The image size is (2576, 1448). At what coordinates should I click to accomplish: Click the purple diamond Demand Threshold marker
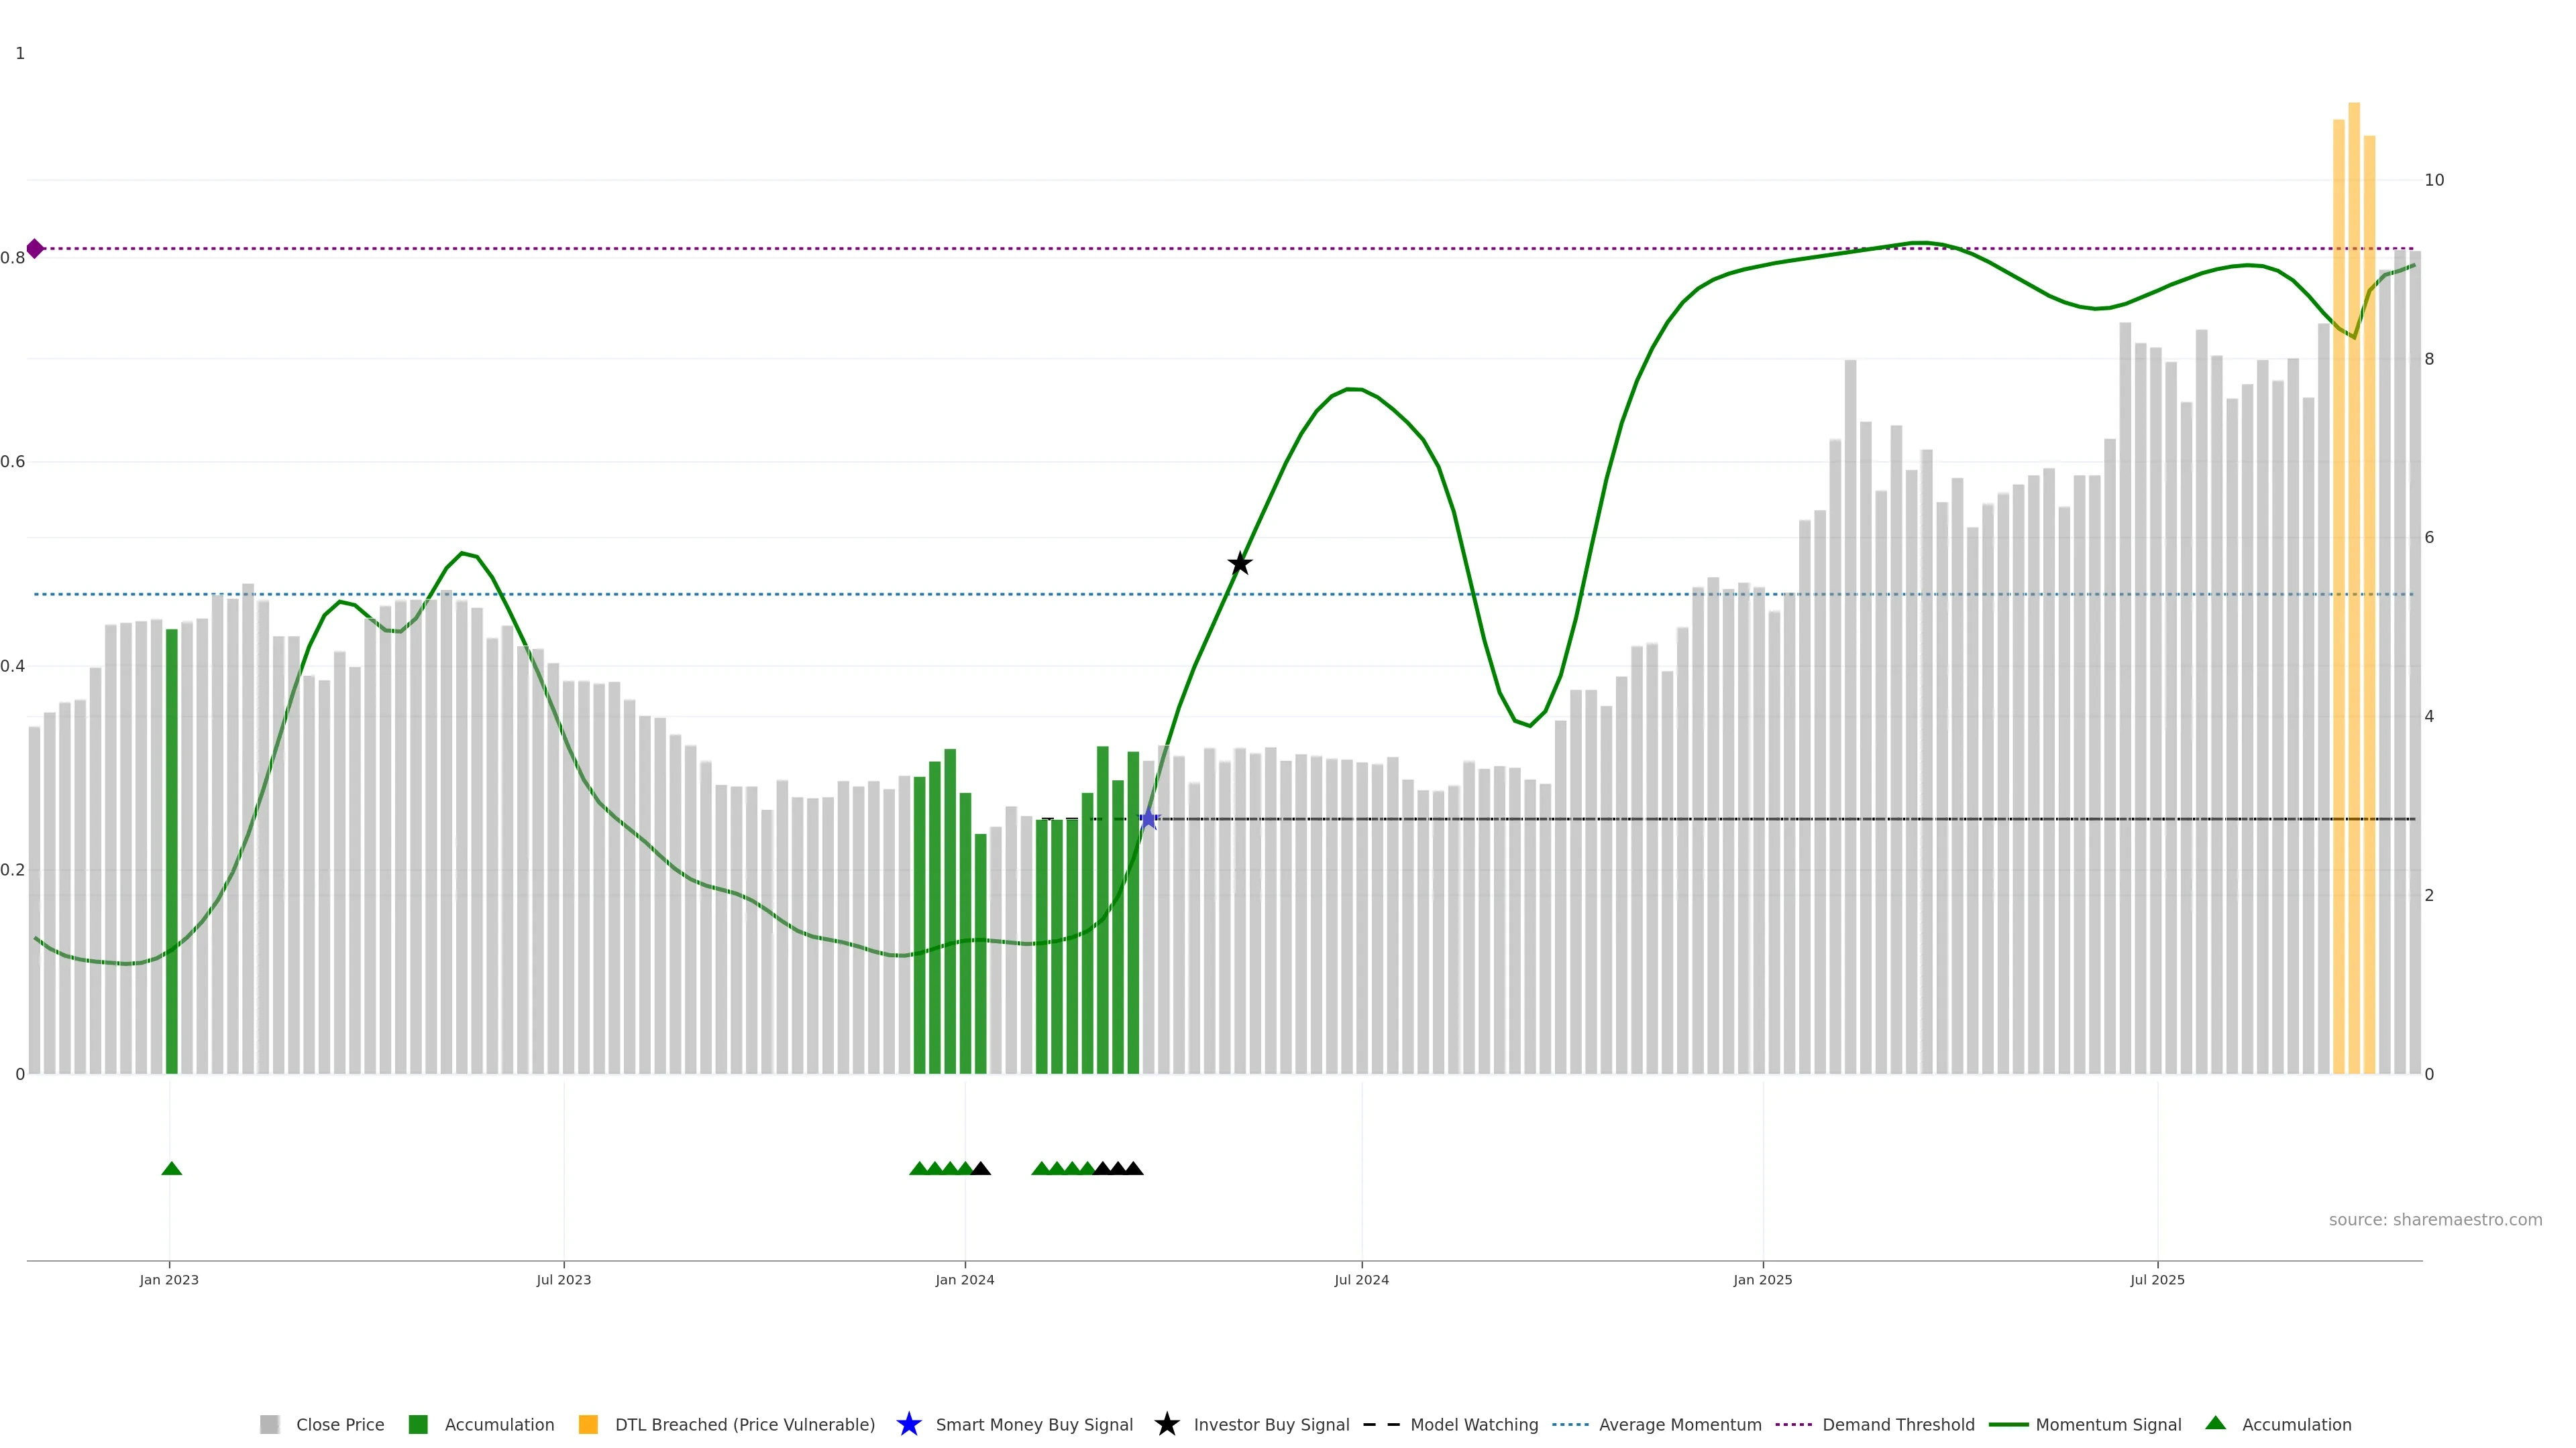35,249
